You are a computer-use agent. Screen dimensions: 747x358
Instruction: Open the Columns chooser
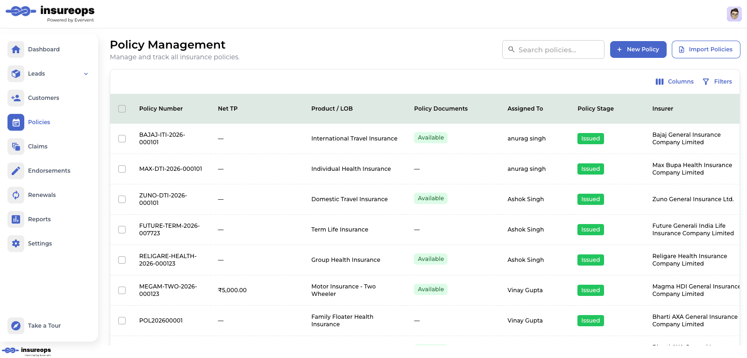tap(675, 82)
